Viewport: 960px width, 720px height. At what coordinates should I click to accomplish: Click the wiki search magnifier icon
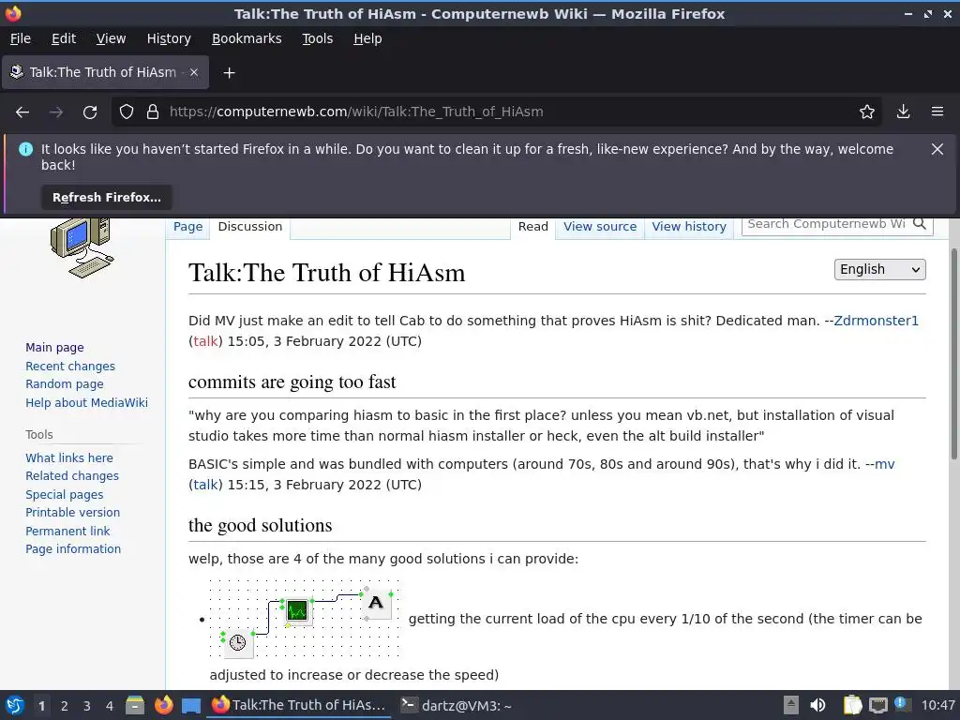(920, 224)
